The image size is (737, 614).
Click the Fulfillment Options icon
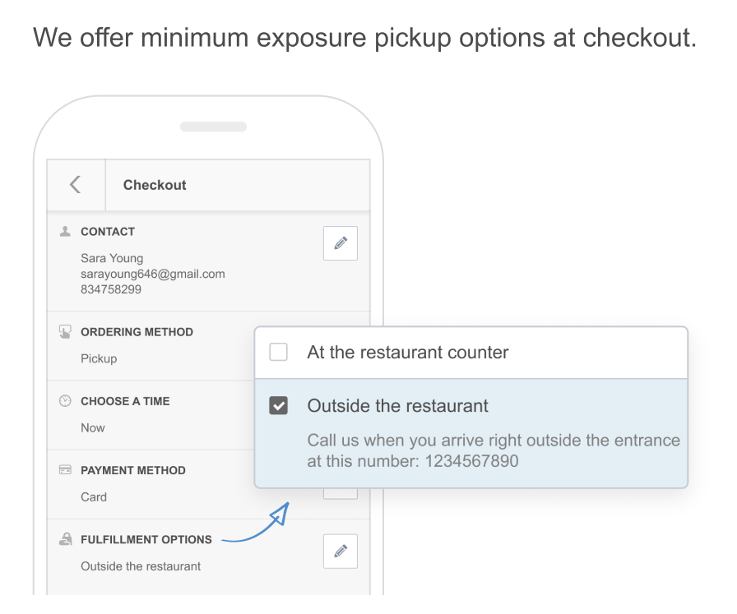[x=65, y=539]
